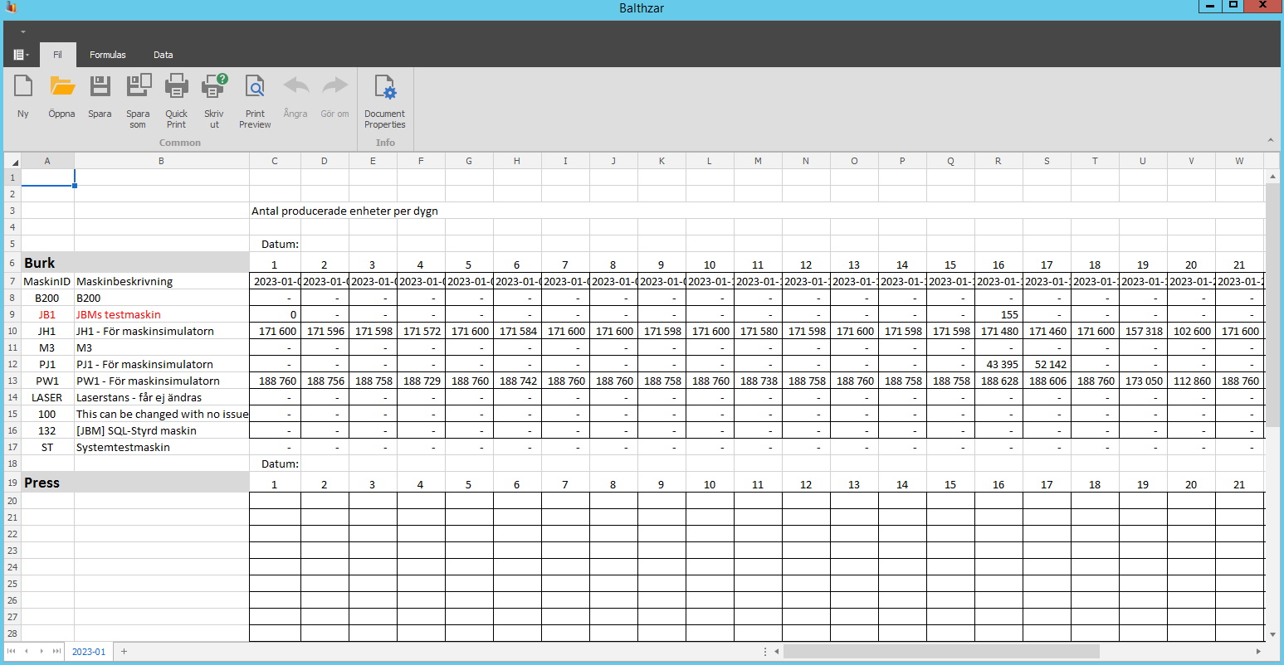The image size is (1284, 665).
Task: Create a new document with Ny
Action: pos(22,95)
